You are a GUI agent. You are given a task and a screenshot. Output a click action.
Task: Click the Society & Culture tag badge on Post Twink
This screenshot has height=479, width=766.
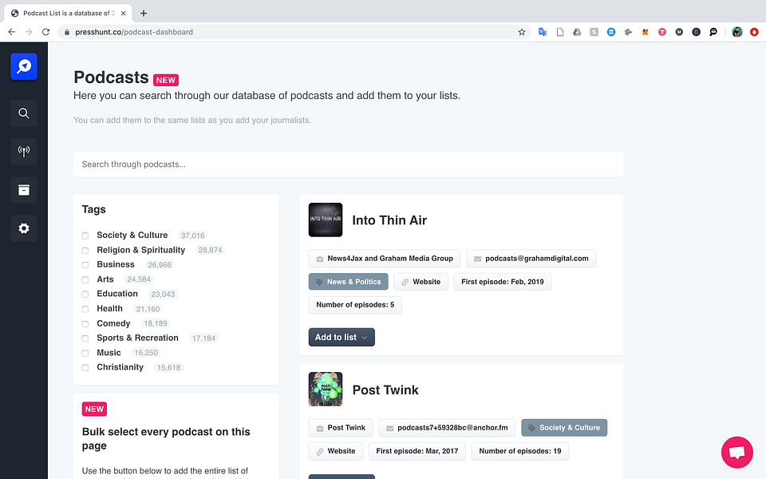pyautogui.click(x=564, y=428)
